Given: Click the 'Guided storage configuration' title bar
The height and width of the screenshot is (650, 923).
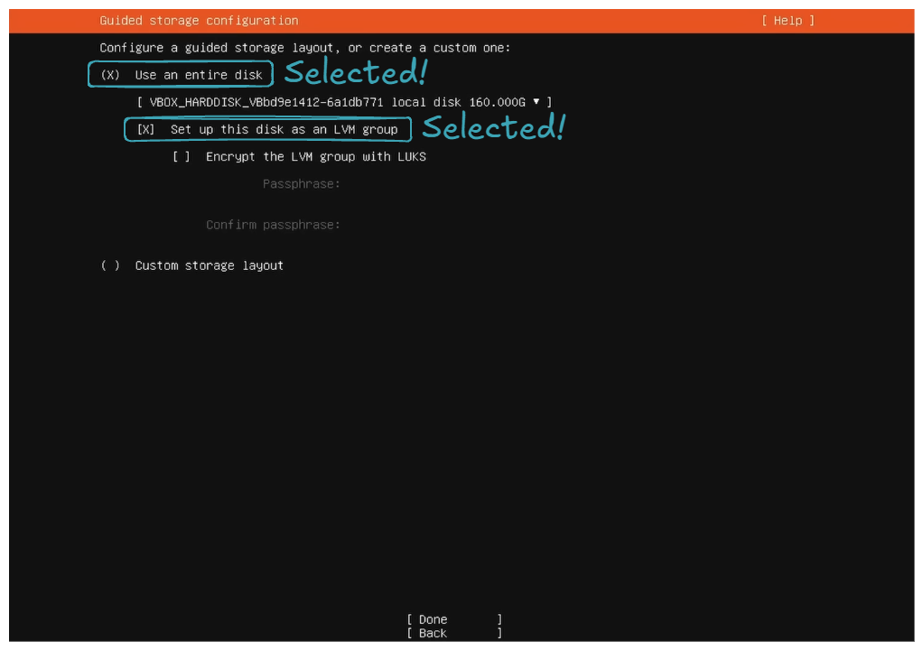Looking at the screenshot, I should click(199, 20).
